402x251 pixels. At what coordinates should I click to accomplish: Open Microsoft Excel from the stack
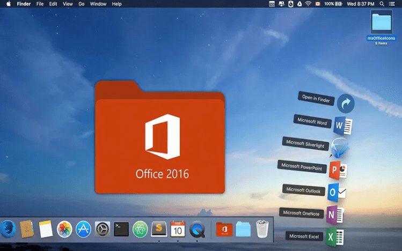(x=335, y=236)
